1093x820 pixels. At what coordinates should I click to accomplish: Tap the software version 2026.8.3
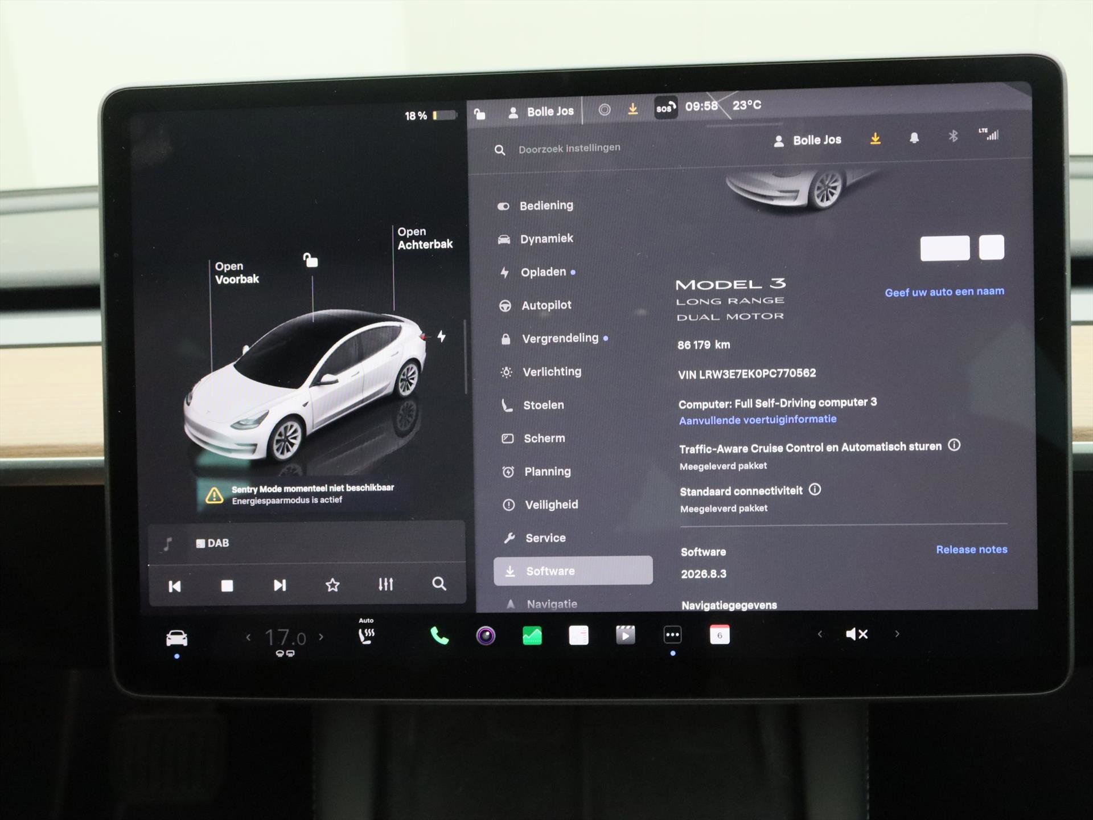tap(704, 574)
